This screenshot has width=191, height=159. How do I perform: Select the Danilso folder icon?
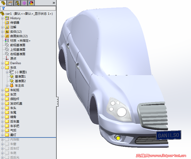pyautogui.click(x=7, y=63)
